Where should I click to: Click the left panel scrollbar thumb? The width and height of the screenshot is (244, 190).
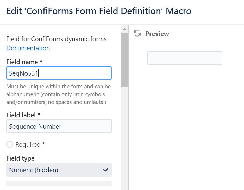click(x=124, y=59)
